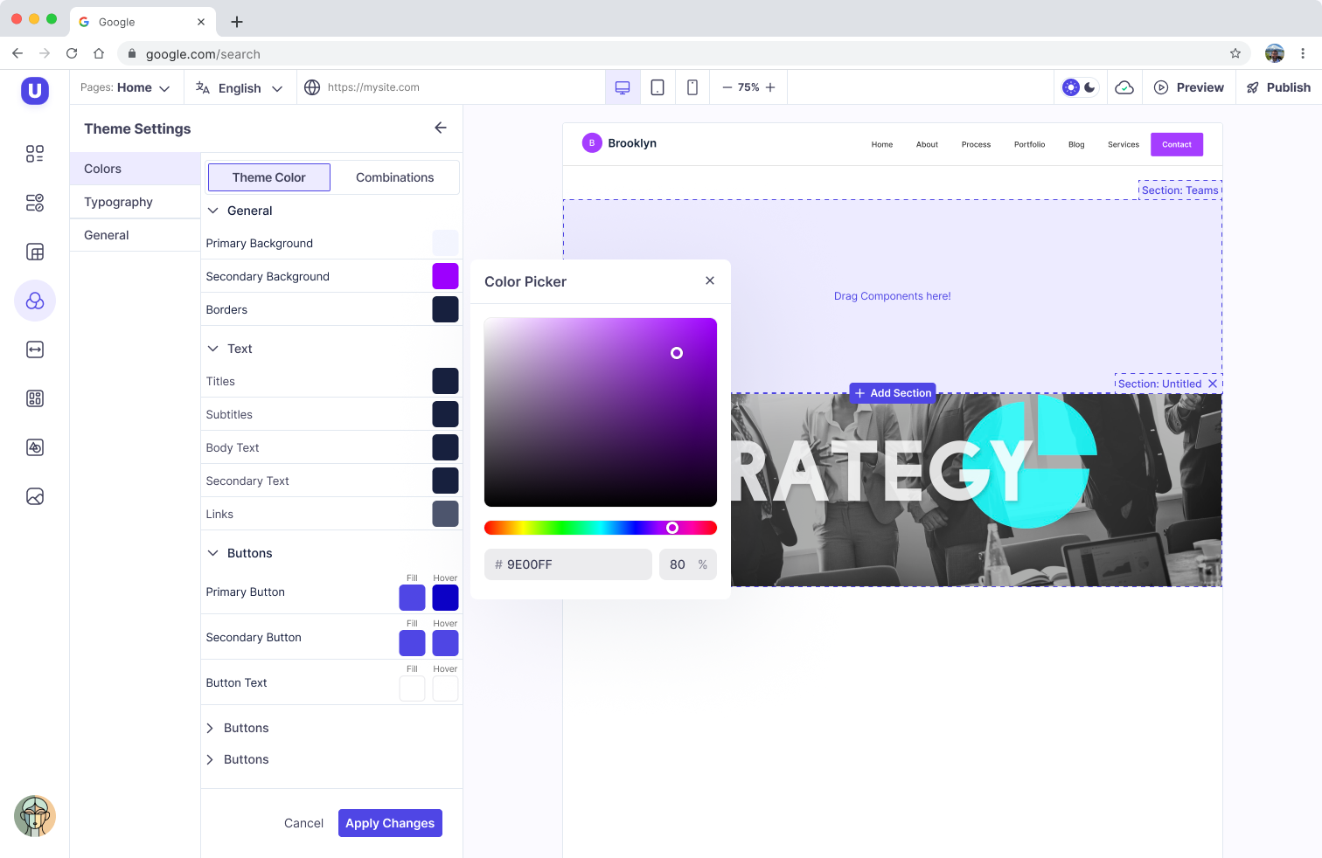Click the spacing/width icon in sidebar
The height and width of the screenshot is (858, 1322).
[x=35, y=349]
